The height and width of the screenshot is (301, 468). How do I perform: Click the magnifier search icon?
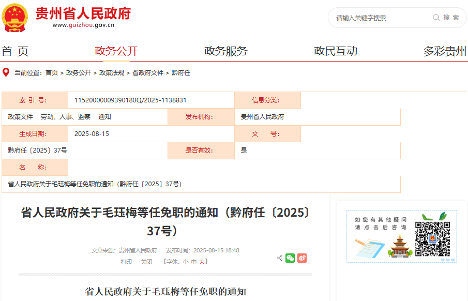click(436, 18)
